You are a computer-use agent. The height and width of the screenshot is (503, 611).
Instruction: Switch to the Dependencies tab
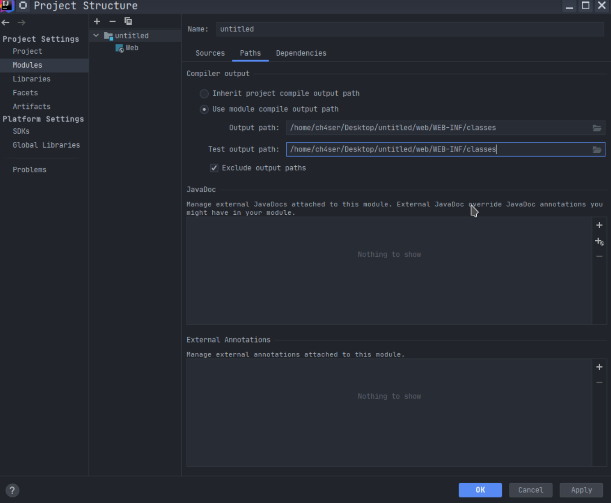(301, 53)
